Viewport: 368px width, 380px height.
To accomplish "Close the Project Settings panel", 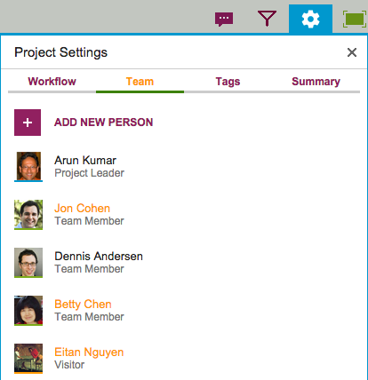I will [352, 52].
